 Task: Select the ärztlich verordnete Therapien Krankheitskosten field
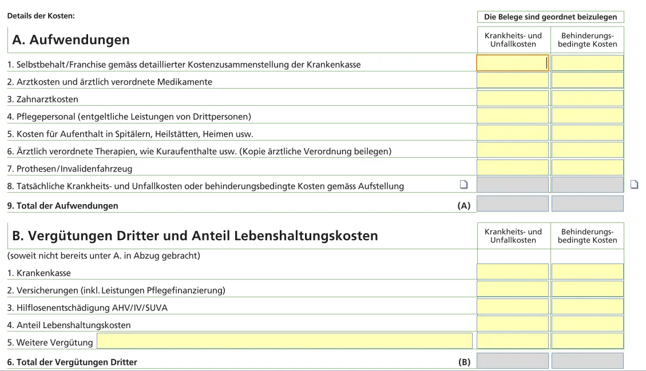(512, 150)
